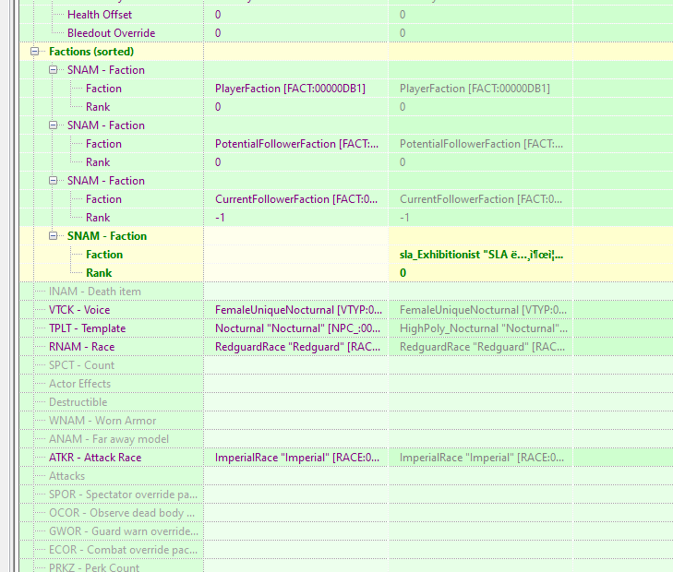This screenshot has height=572, width=673.
Task: Select INAM - Death item row
Action: point(95,292)
